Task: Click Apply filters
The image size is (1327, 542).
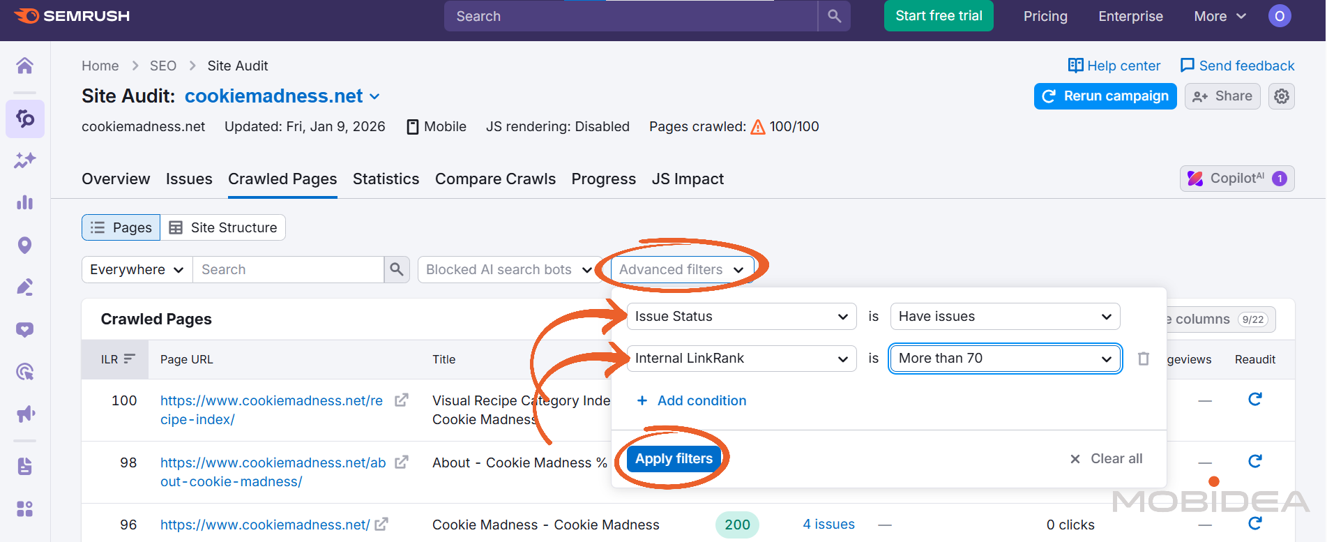Action: pyautogui.click(x=674, y=459)
